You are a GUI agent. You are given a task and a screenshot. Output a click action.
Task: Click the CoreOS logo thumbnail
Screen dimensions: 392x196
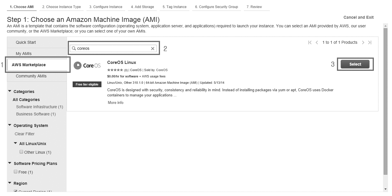coord(87,66)
